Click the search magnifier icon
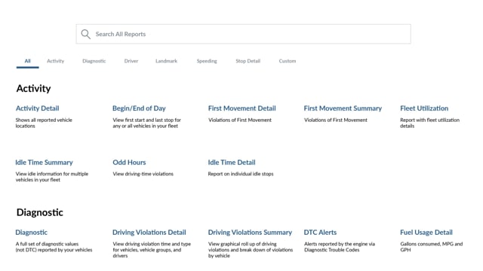 (85, 34)
